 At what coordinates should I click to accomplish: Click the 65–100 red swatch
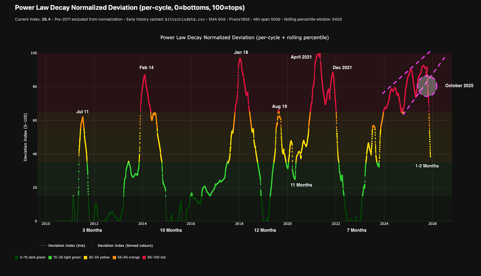click(x=144, y=257)
